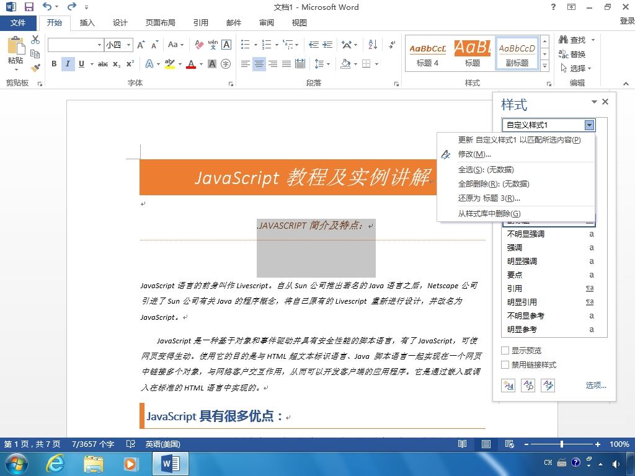Switch to the 页面布局 tab
The height and width of the screenshot is (476, 635).
pos(161,23)
